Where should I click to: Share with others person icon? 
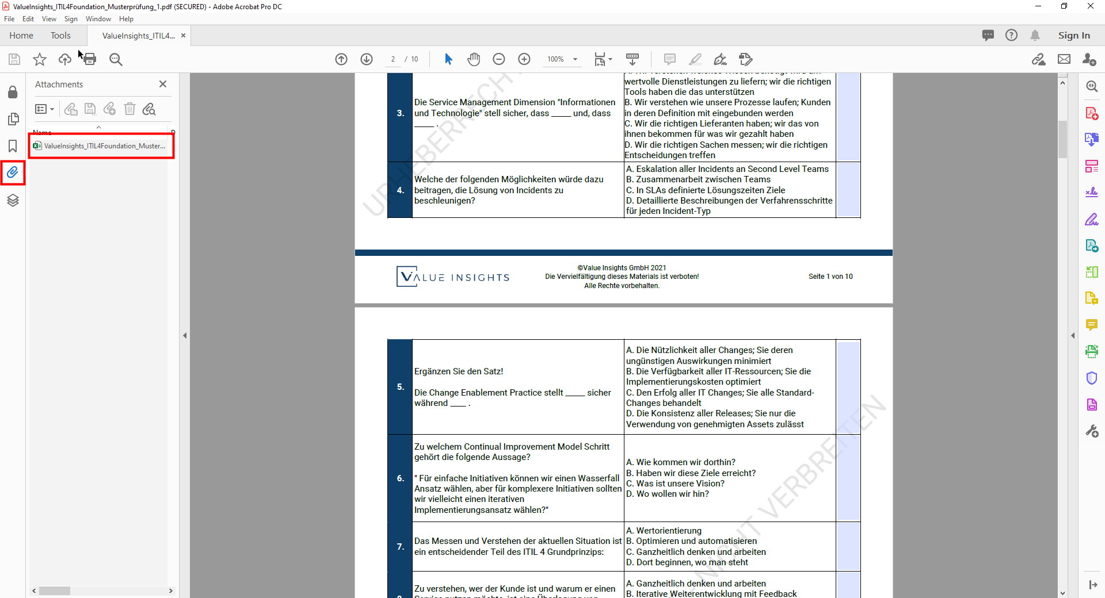(1089, 59)
